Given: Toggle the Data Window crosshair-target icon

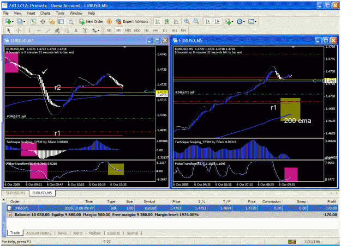Looking at the screenshot, I should click(x=43, y=21).
